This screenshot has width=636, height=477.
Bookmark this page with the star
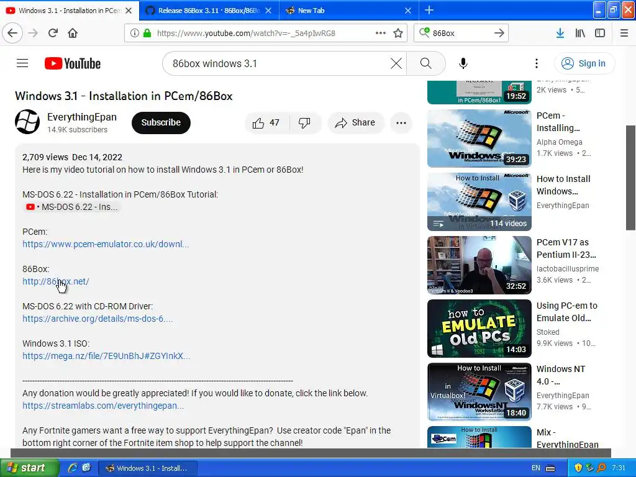click(398, 33)
